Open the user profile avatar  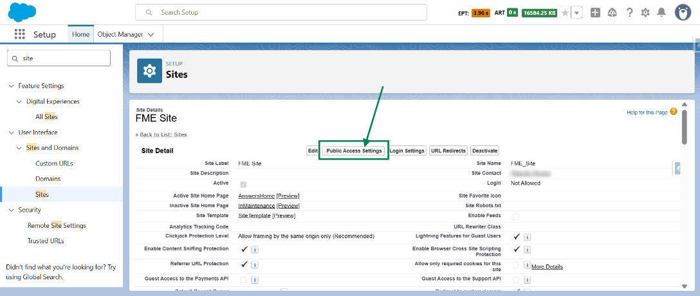(x=683, y=12)
